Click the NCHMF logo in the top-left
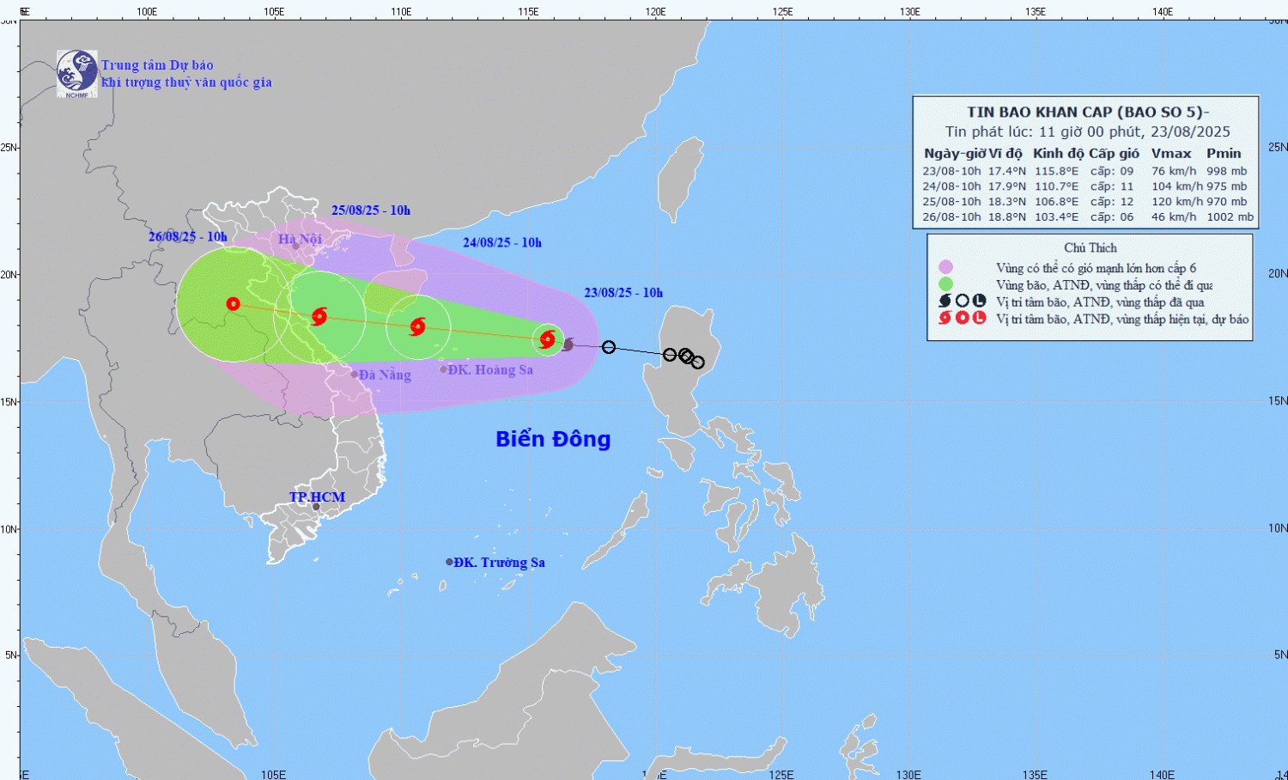The width and height of the screenshot is (1288, 780). [x=76, y=73]
